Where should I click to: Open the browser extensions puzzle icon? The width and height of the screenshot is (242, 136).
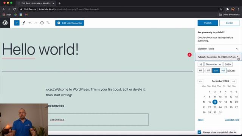click(227, 9)
